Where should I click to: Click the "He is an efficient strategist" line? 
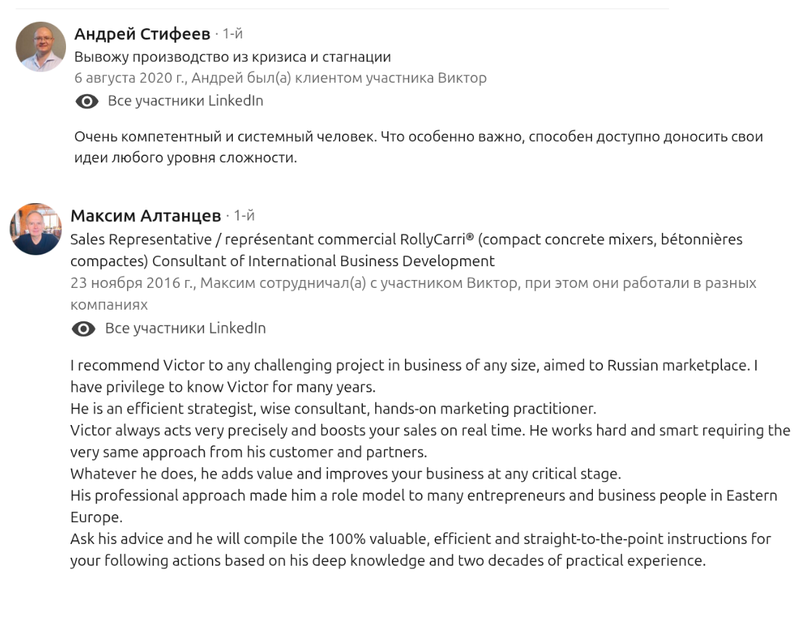[333, 409]
